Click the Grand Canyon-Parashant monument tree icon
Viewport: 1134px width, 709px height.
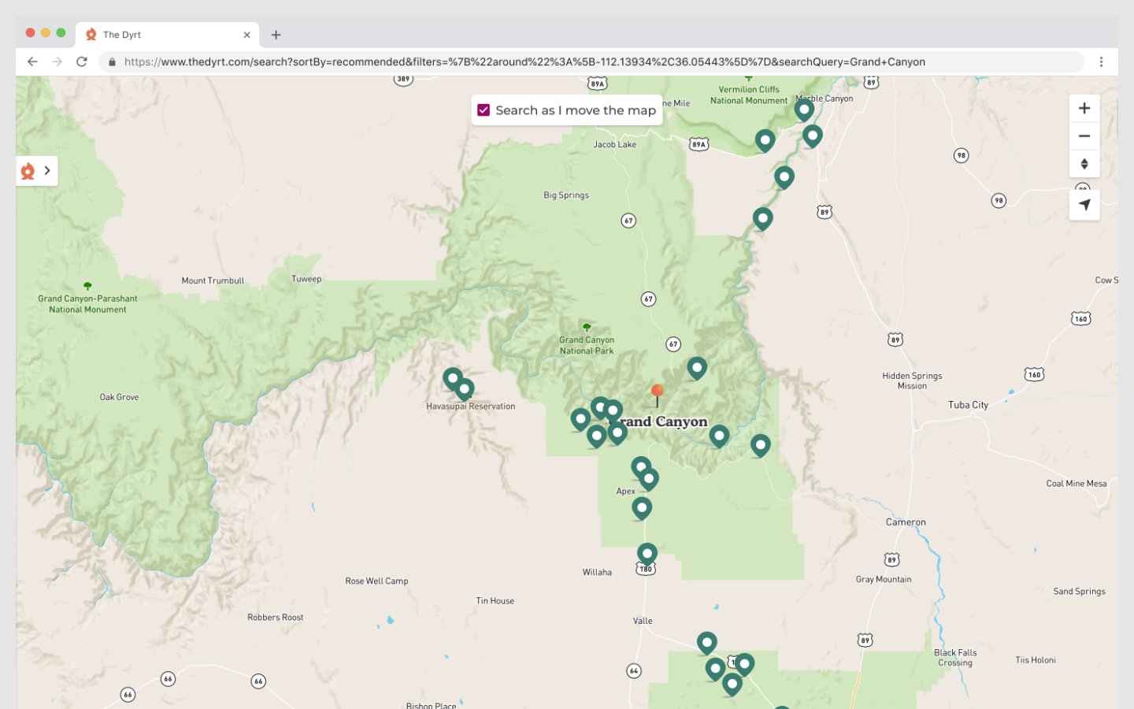click(87, 286)
